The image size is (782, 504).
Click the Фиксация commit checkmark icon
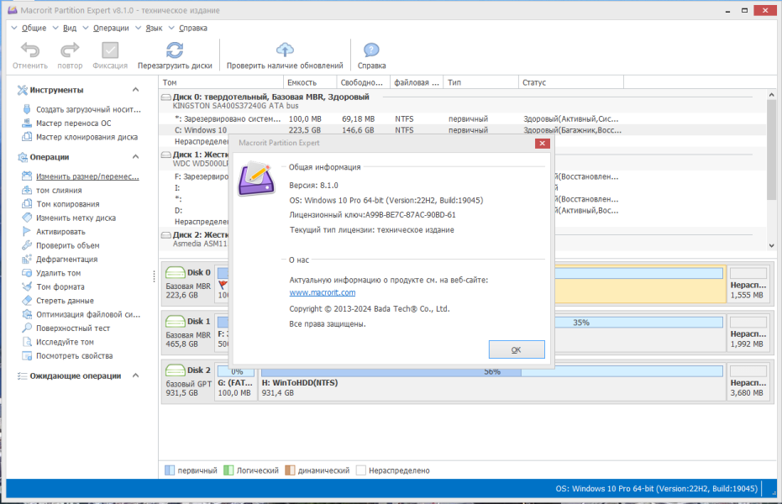tap(110, 50)
